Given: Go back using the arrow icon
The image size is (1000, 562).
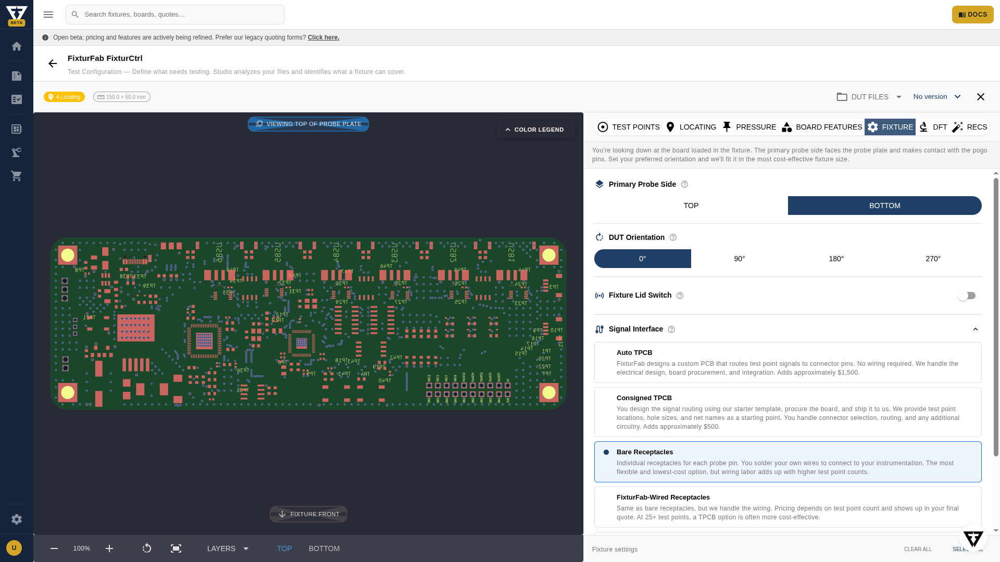Looking at the screenshot, I should coord(53,63).
